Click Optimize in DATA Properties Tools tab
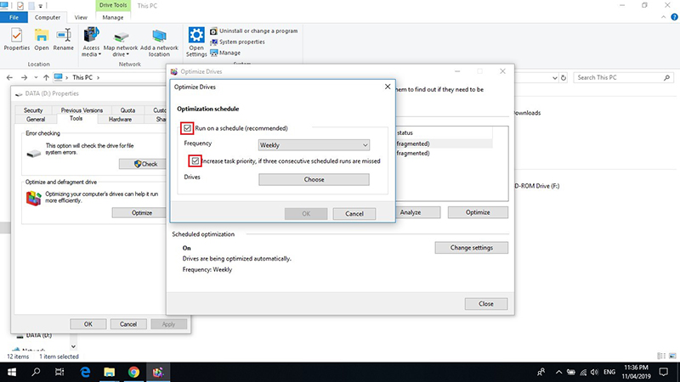The image size is (680, 382). pyautogui.click(x=139, y=213)
